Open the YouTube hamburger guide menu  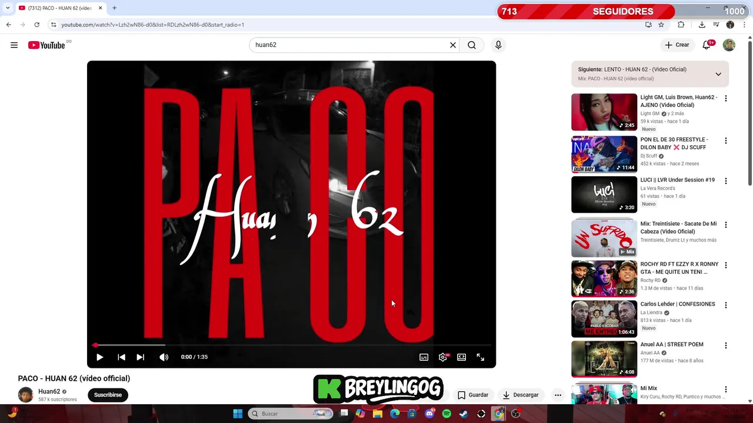click(14, 45)
